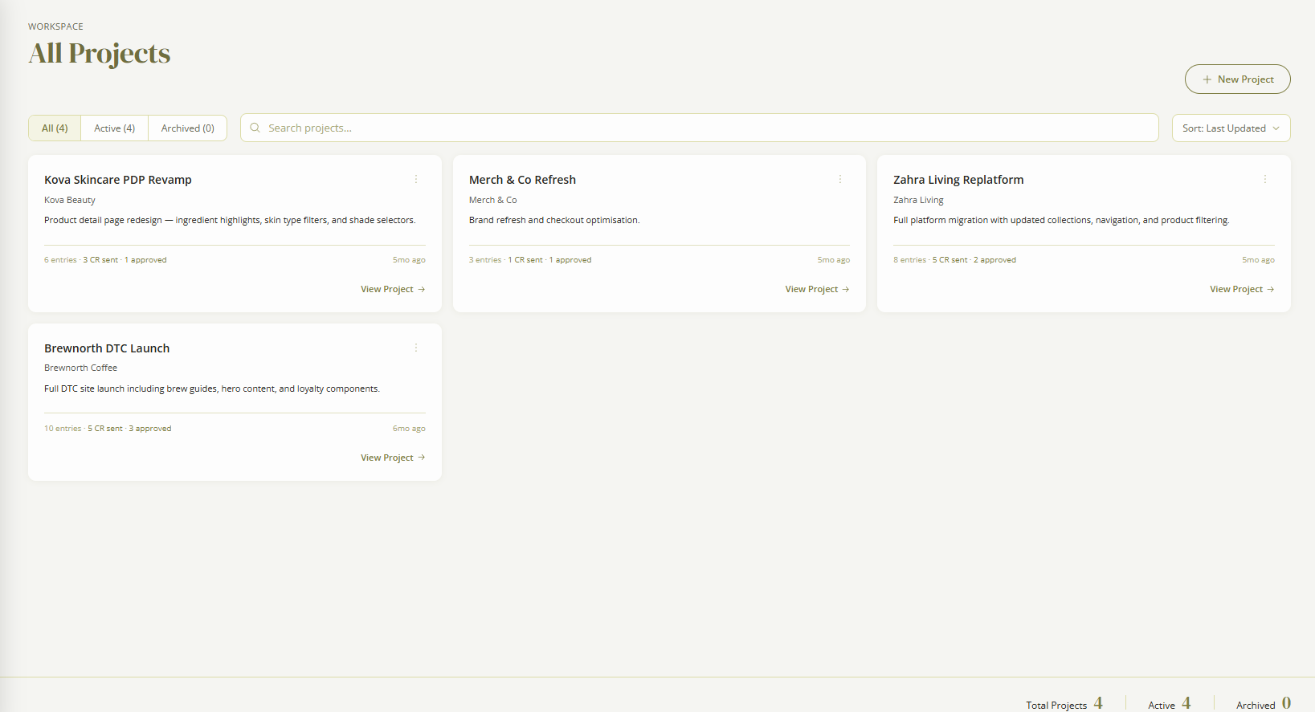Click the '8 entries · 5 CR sent' stats

[x=930, y=260]
